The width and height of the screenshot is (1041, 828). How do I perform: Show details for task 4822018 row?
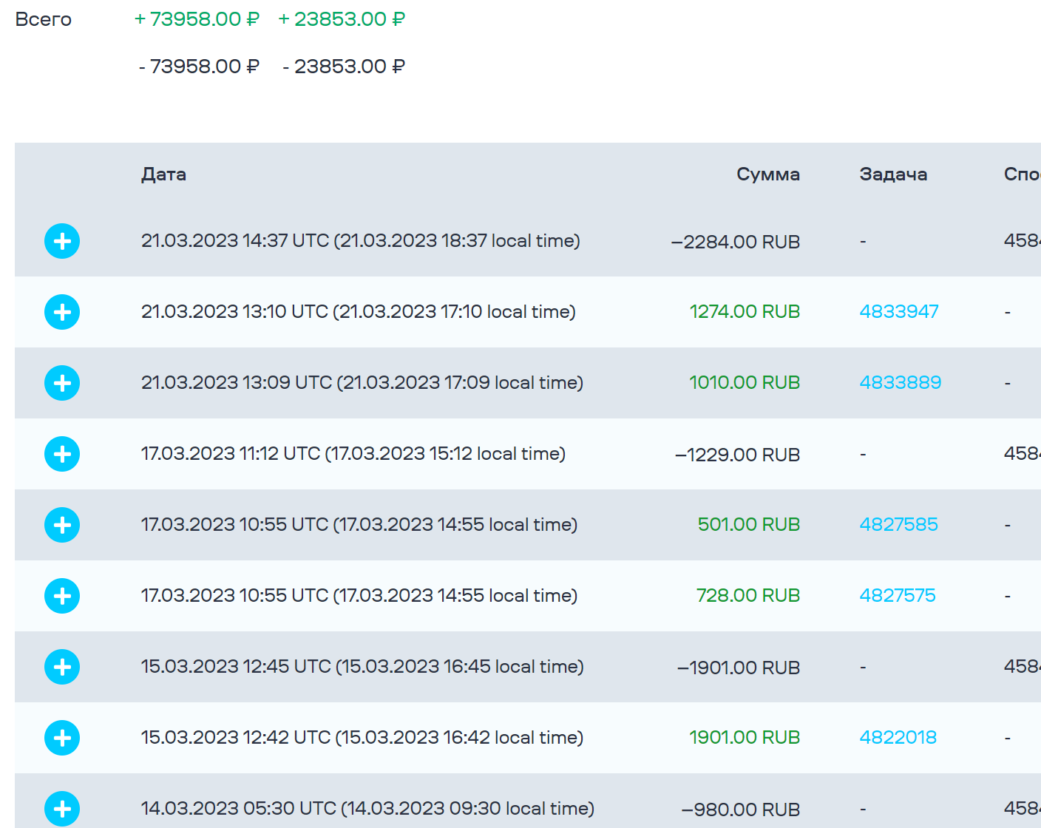62,738
